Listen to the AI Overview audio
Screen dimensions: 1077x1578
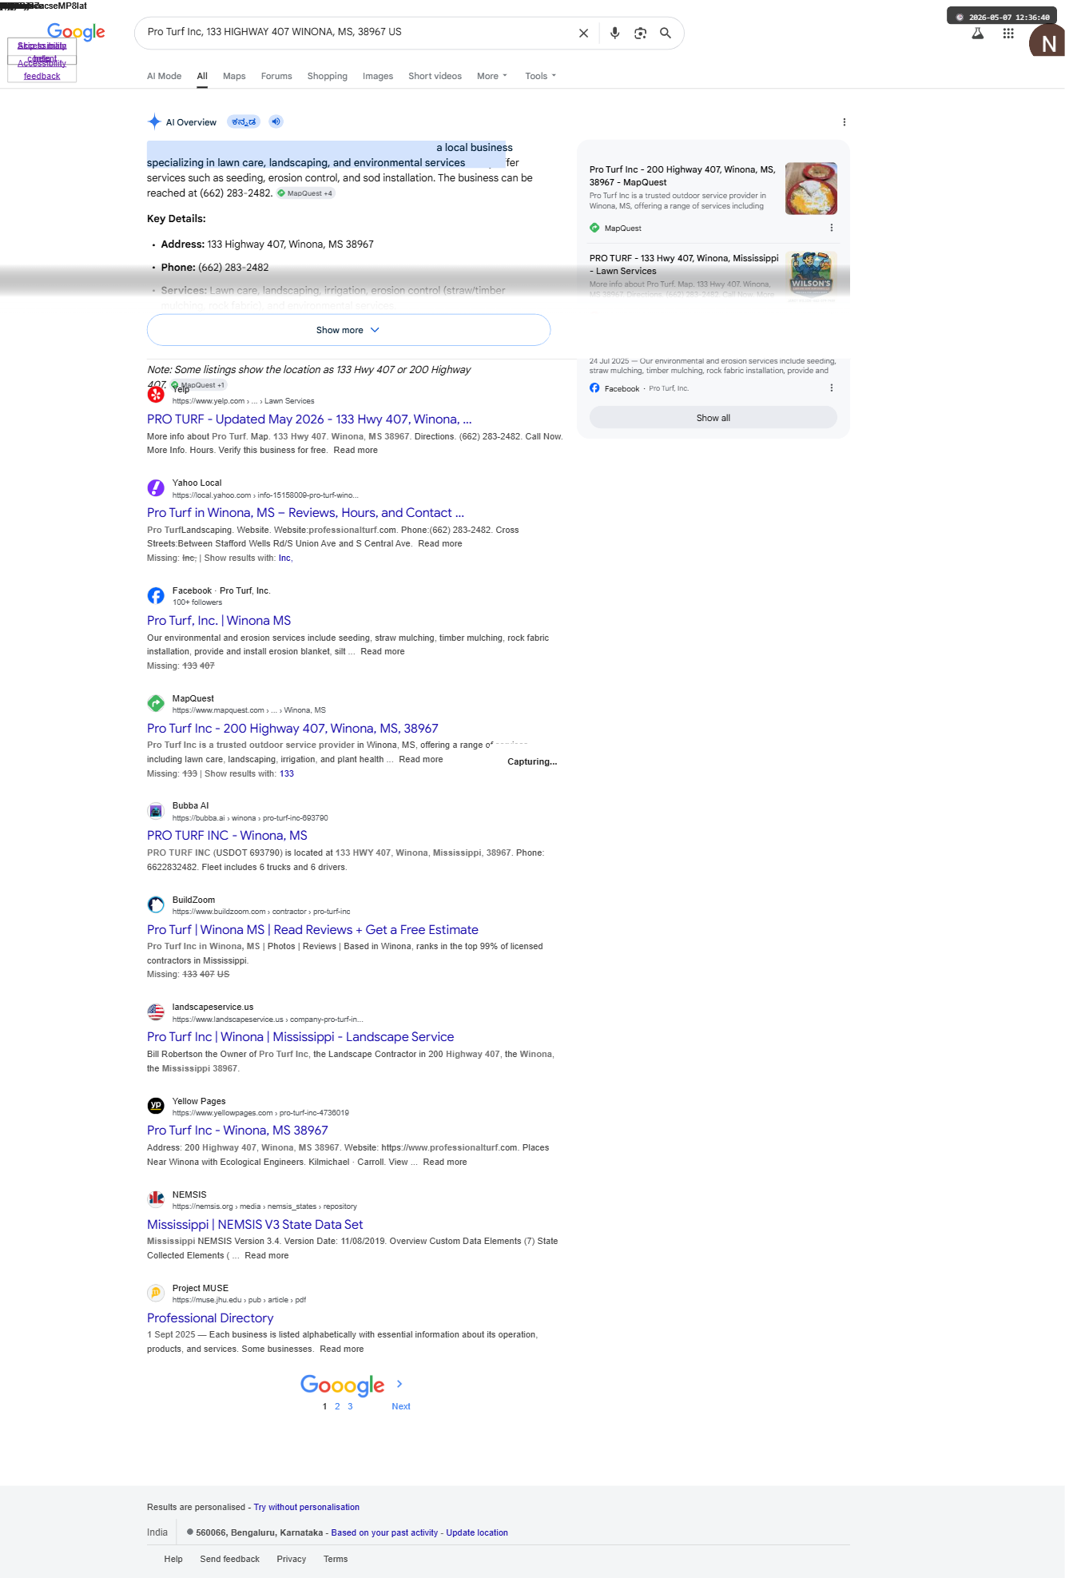(x=276, y=121)
